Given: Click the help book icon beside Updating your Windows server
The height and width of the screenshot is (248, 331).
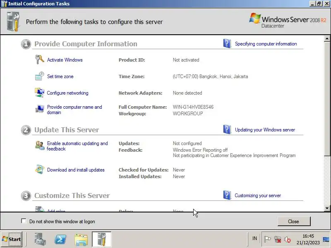Looking at the screenshot, I should click(227, 129).
